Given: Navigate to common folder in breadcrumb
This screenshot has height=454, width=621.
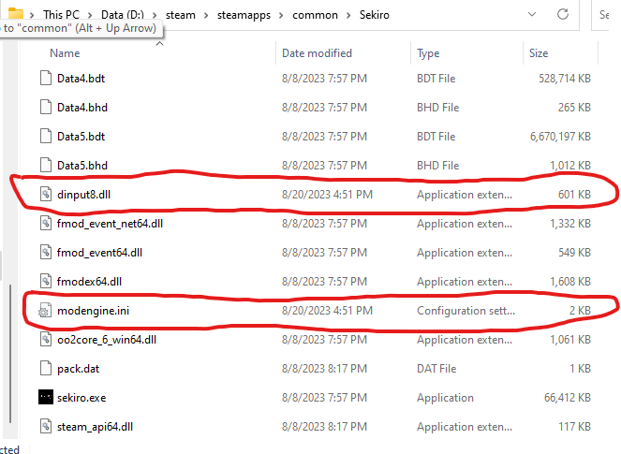Looking at the screenshot, I should tap(315, 15).
